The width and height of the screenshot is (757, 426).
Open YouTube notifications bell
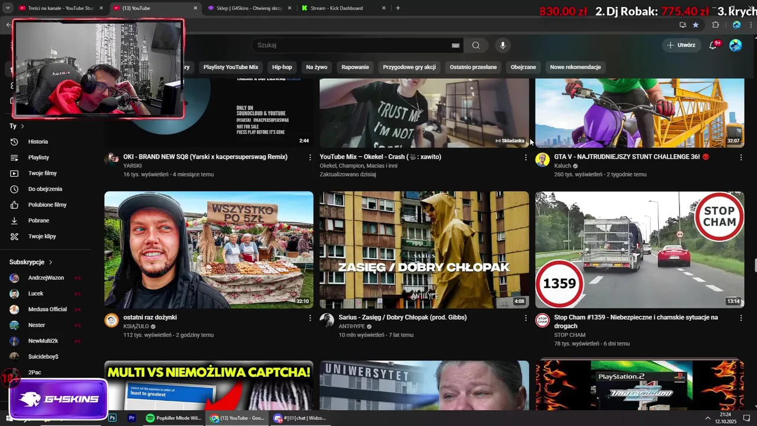pyautogui.click(x=713, y=45)
